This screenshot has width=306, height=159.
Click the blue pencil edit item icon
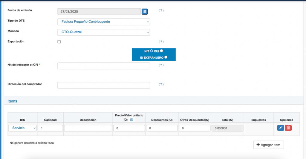pos(280,128)
